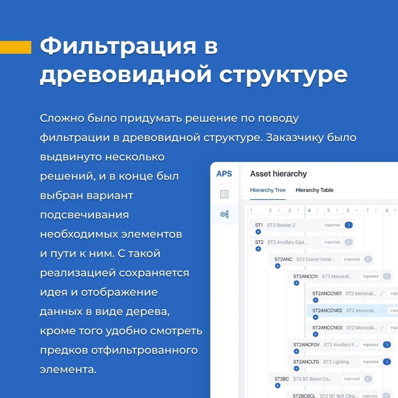Click the imported badge on the ST2ANCCN row
398x398 pixels.
370,276
